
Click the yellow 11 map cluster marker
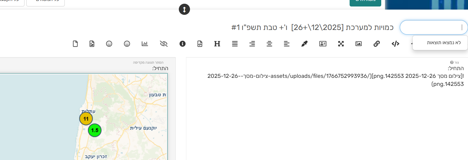coord(86,119)
